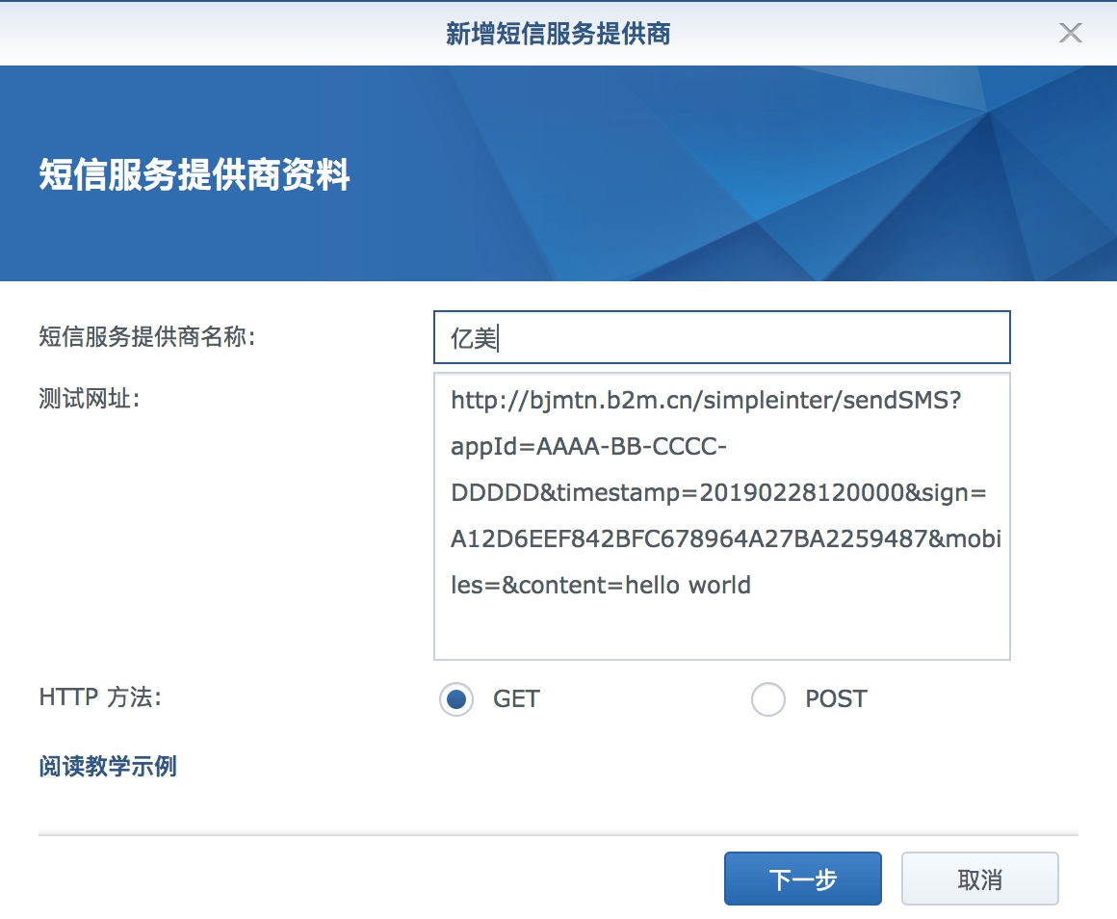Click the GET label text

point(516,698)
